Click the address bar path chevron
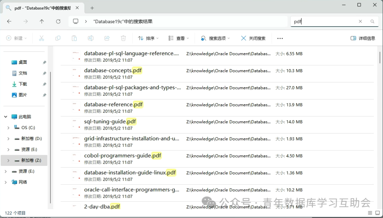383x218 pixels. pos(86,22)
